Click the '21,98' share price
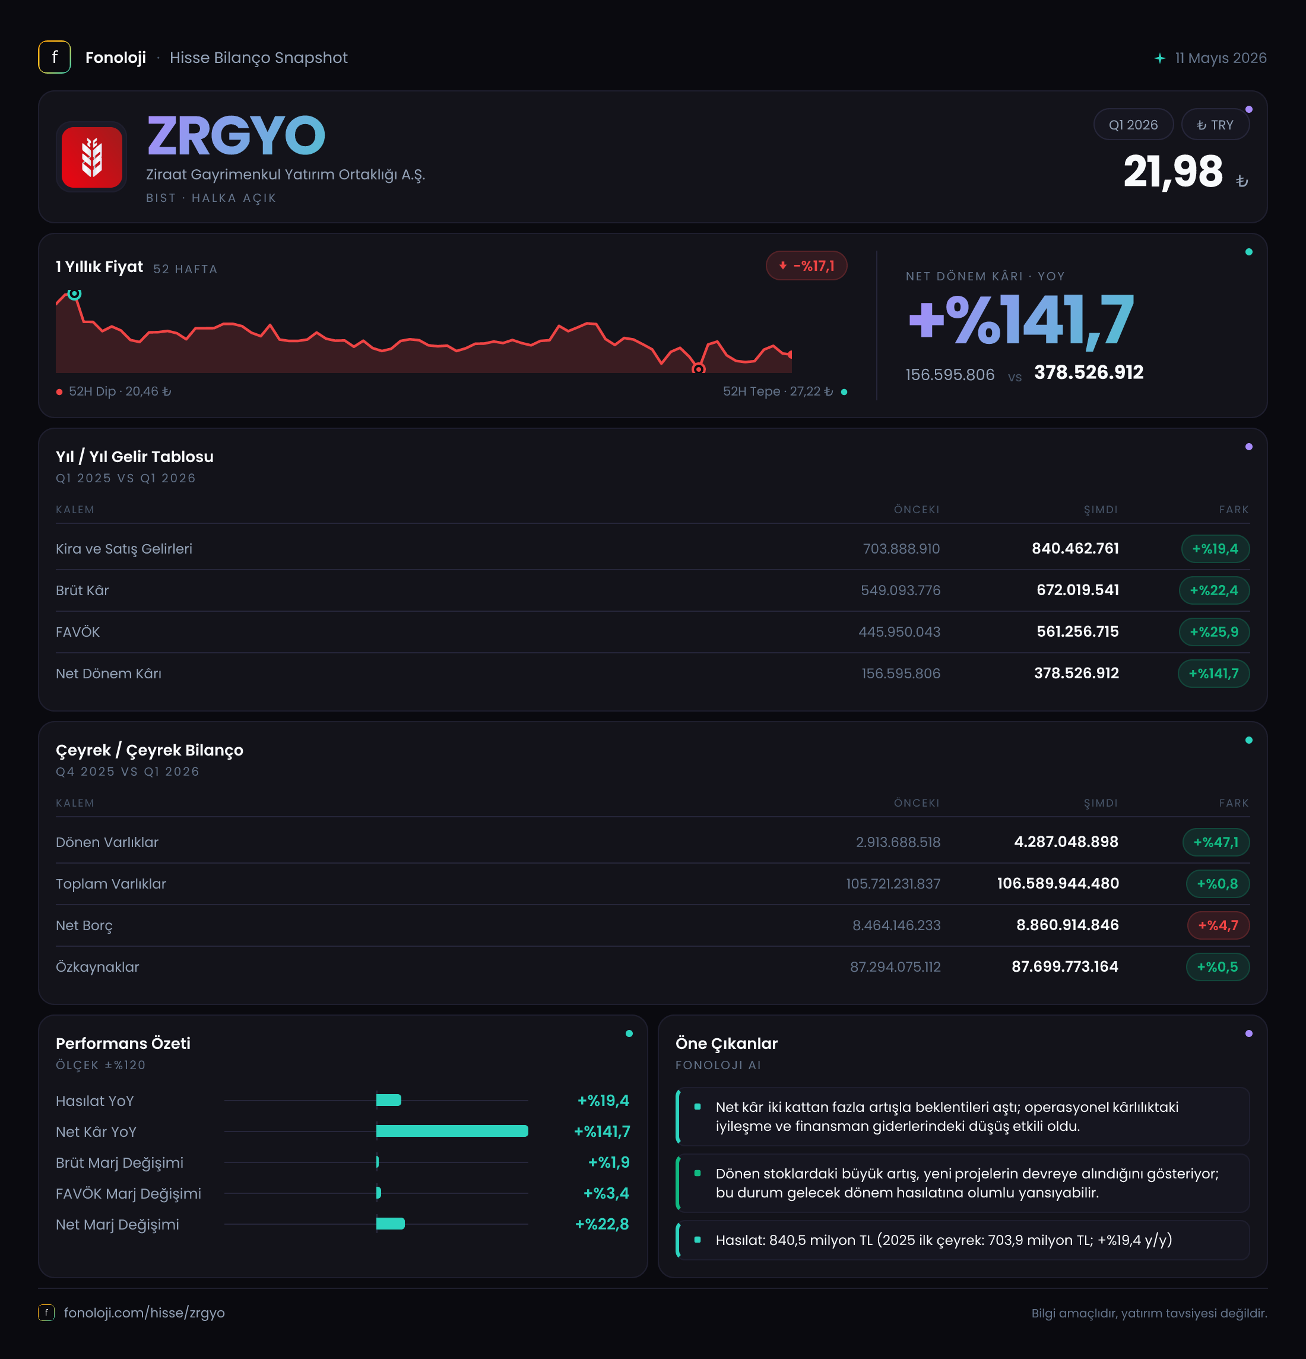Viewport: 1306px width, 1359px height. click(1173, 171)
